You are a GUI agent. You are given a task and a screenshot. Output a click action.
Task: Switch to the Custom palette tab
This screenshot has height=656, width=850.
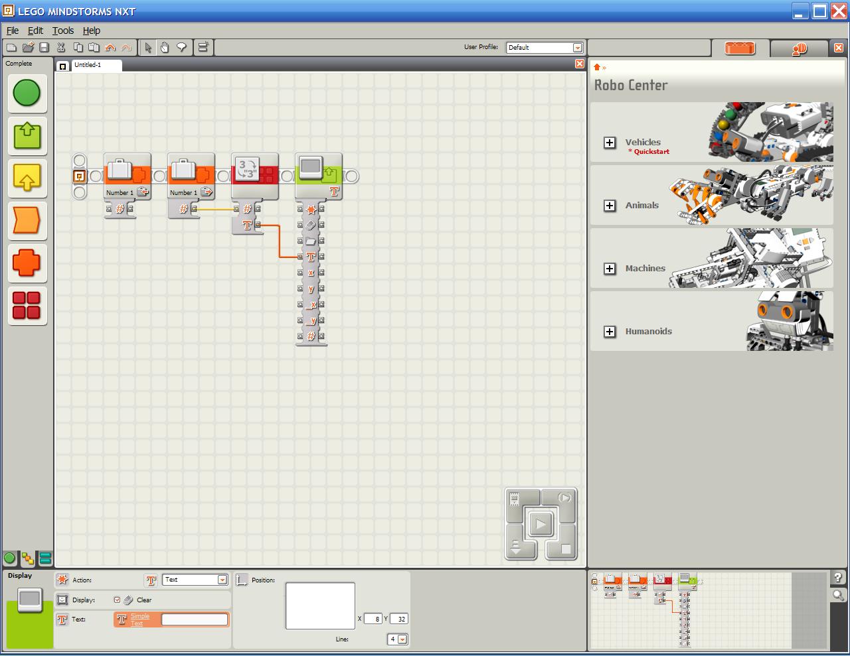click(45, 558)
